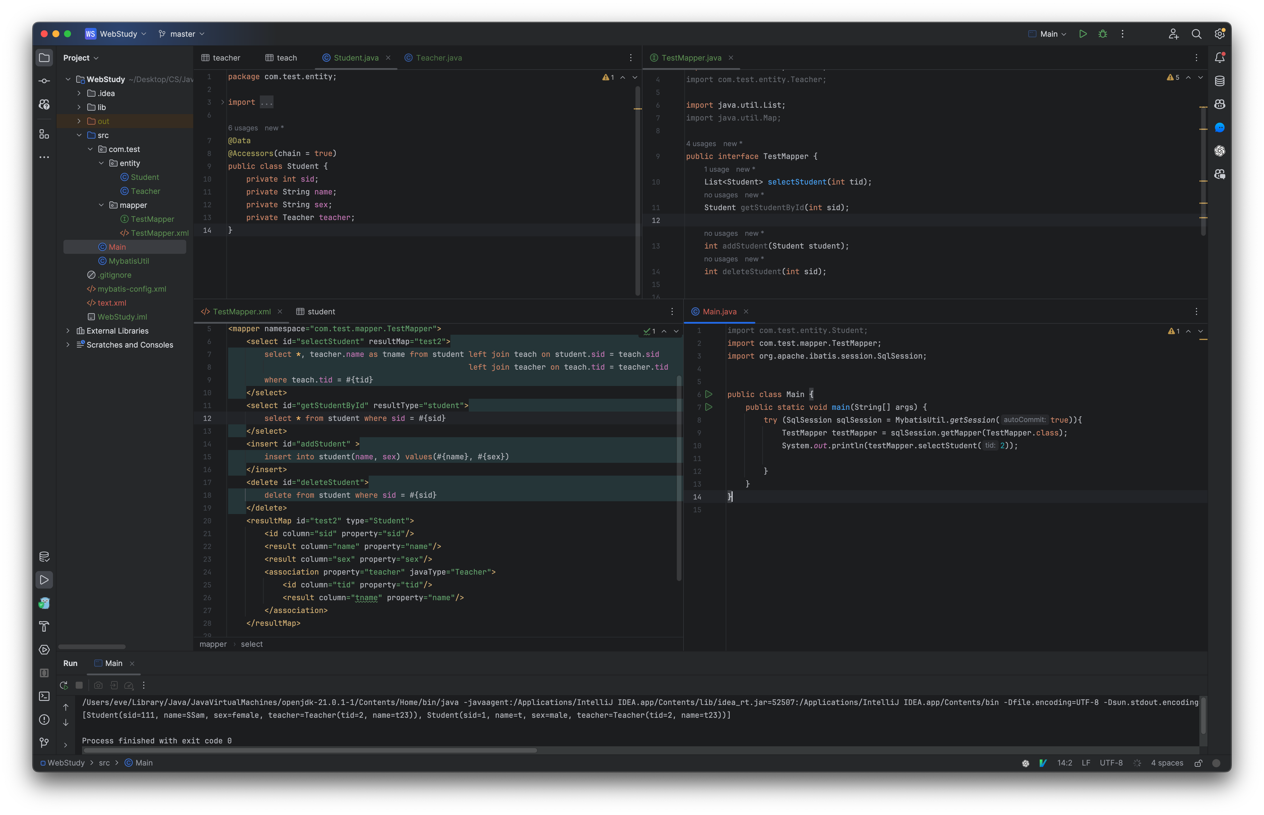The height and width of the screenshot is (815, 1264).
Task: Click the Run configuration play button
Action: [1082, 34]
